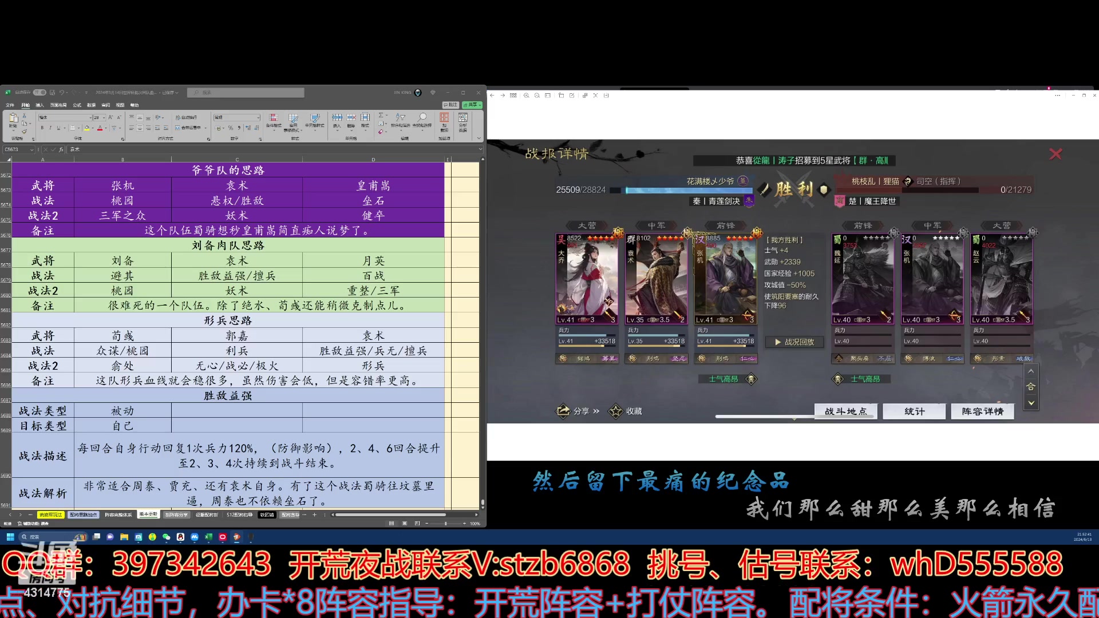This screenshot has height=618, width=1099.
Task: Switch to Page Break Preview view
Action: point(417,523)
